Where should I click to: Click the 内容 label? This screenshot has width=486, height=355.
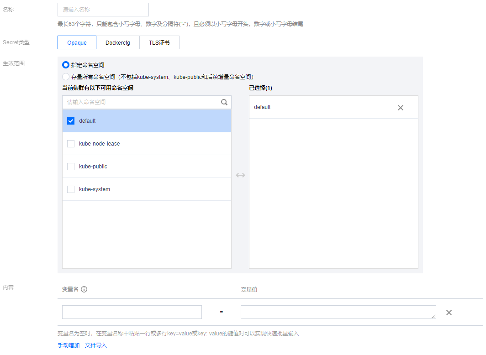(x=8, y=287)
